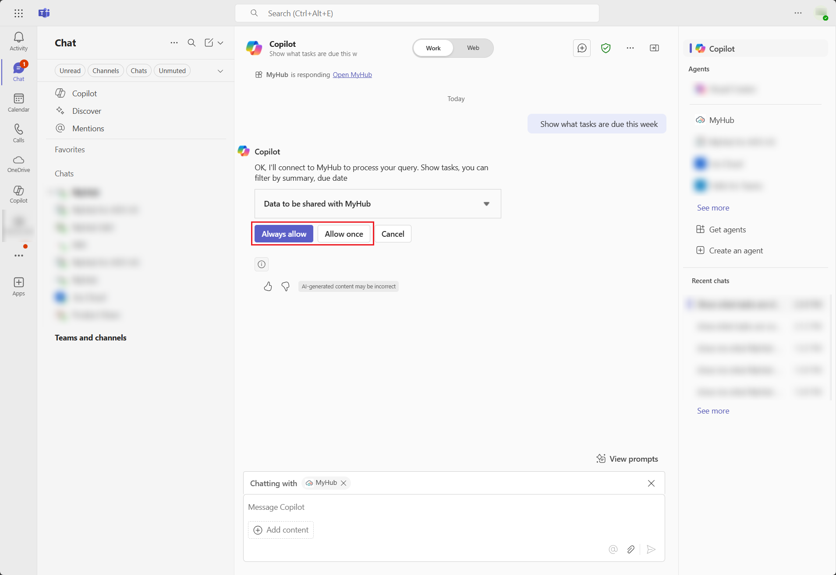Expand the Data to be shared with MyHub dropdown
Screen dimensions: 836x575
click(x=486, y=203)
